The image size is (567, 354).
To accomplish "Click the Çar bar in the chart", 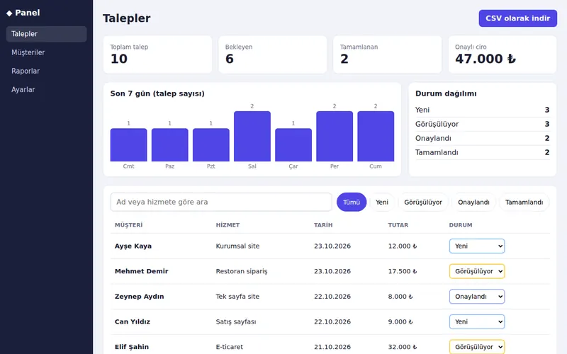I will [x=293, y=145].
